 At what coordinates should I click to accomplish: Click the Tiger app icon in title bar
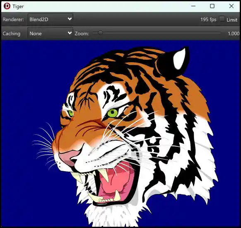(7, 6)
